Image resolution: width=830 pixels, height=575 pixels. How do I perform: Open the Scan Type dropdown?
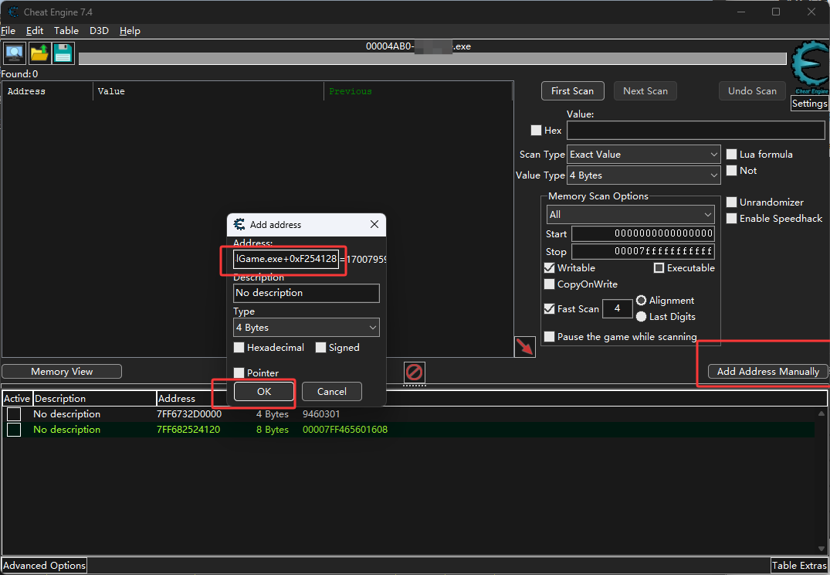(644, 155)
